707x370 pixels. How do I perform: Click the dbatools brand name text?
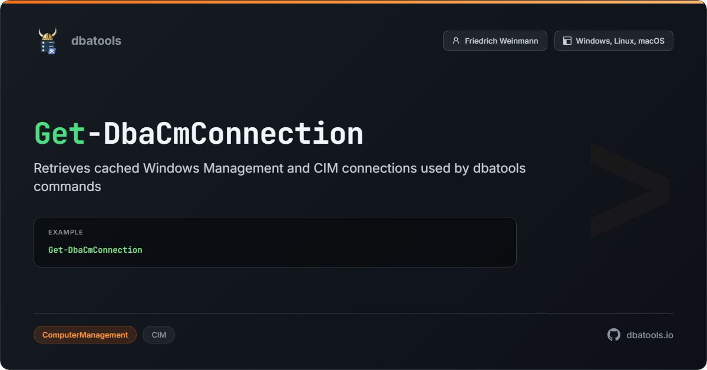(96, 41)
